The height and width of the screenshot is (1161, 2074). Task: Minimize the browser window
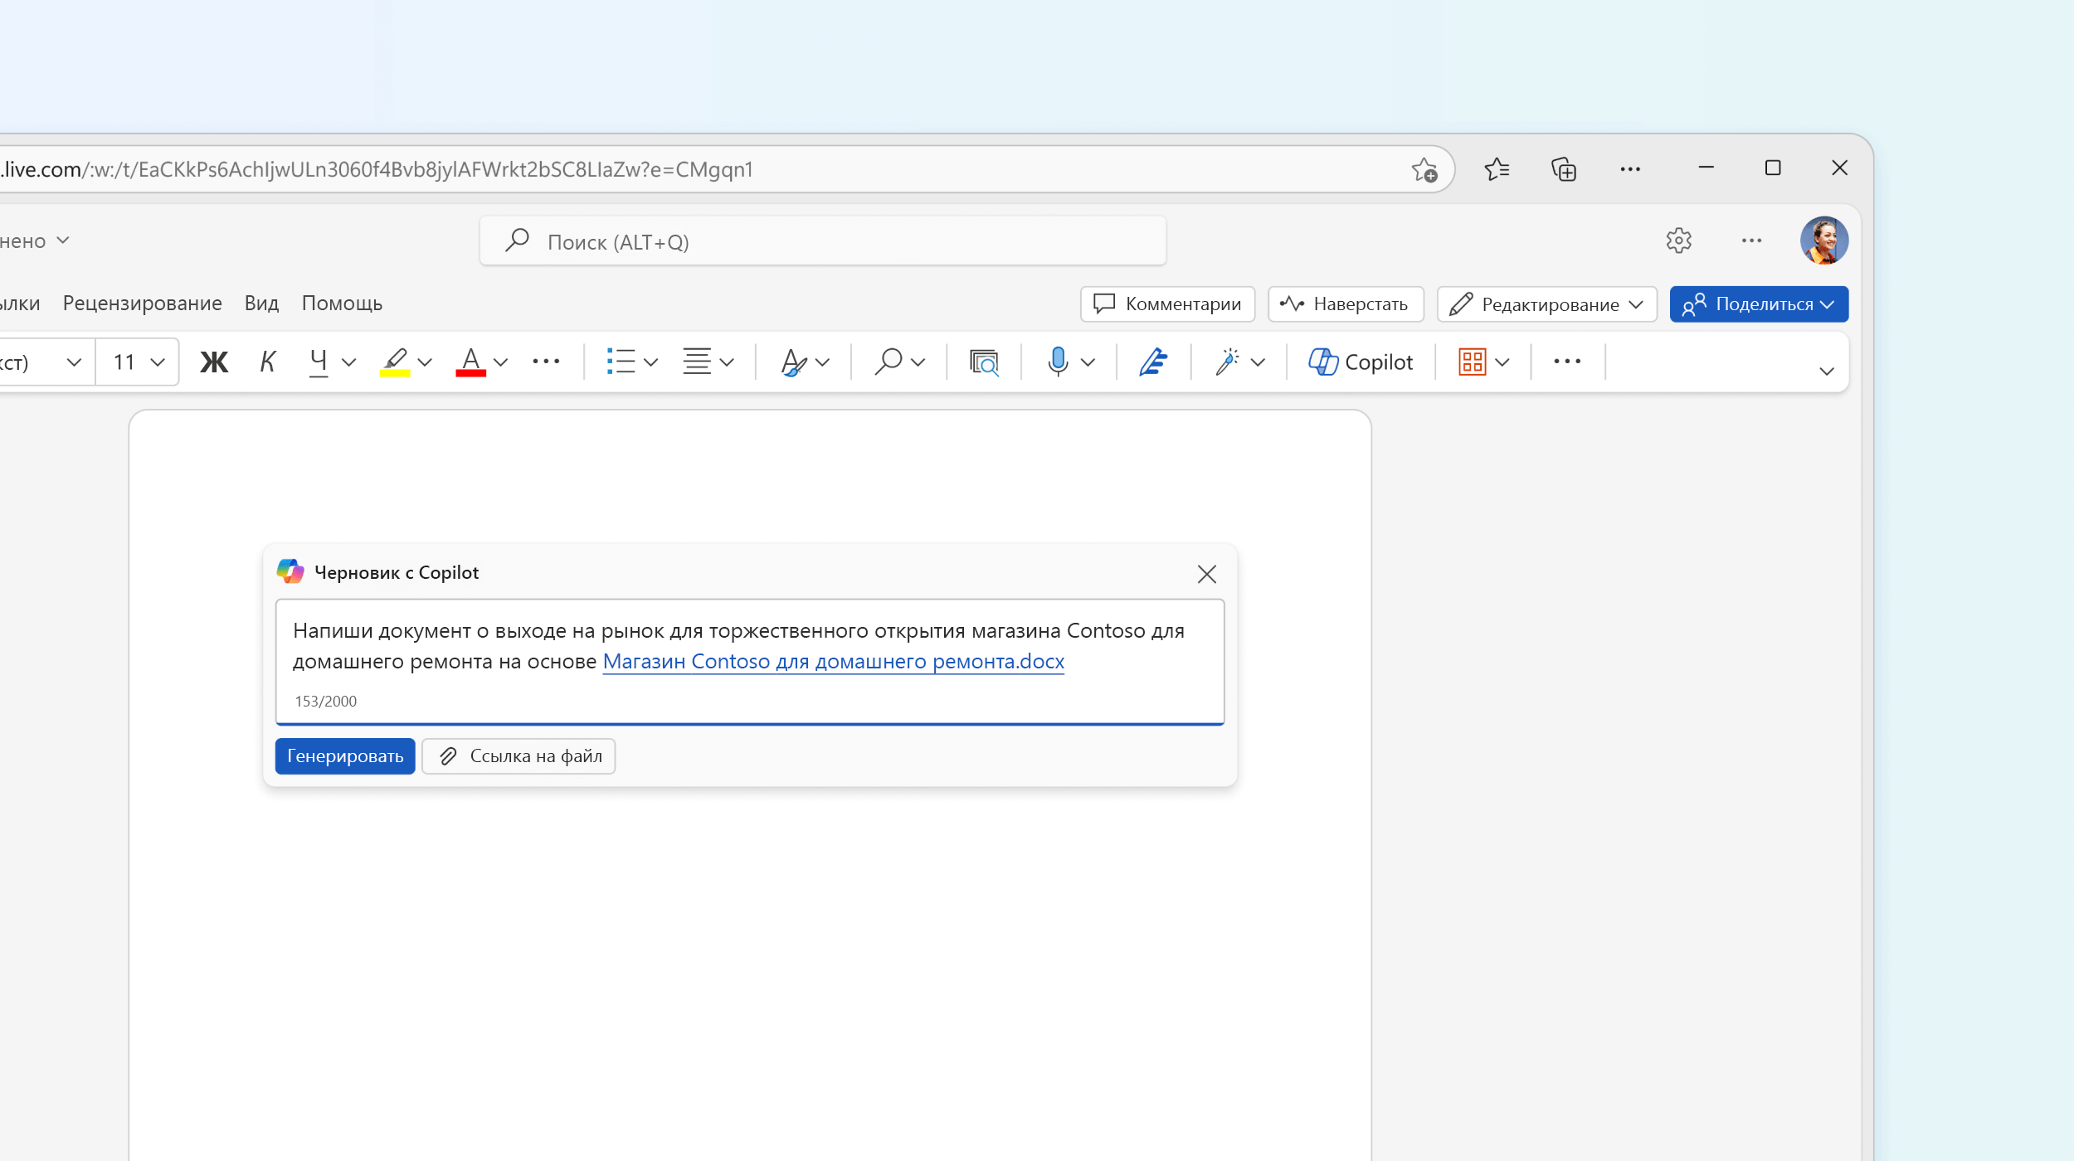pyautogui.click(x=1706, y=168)
